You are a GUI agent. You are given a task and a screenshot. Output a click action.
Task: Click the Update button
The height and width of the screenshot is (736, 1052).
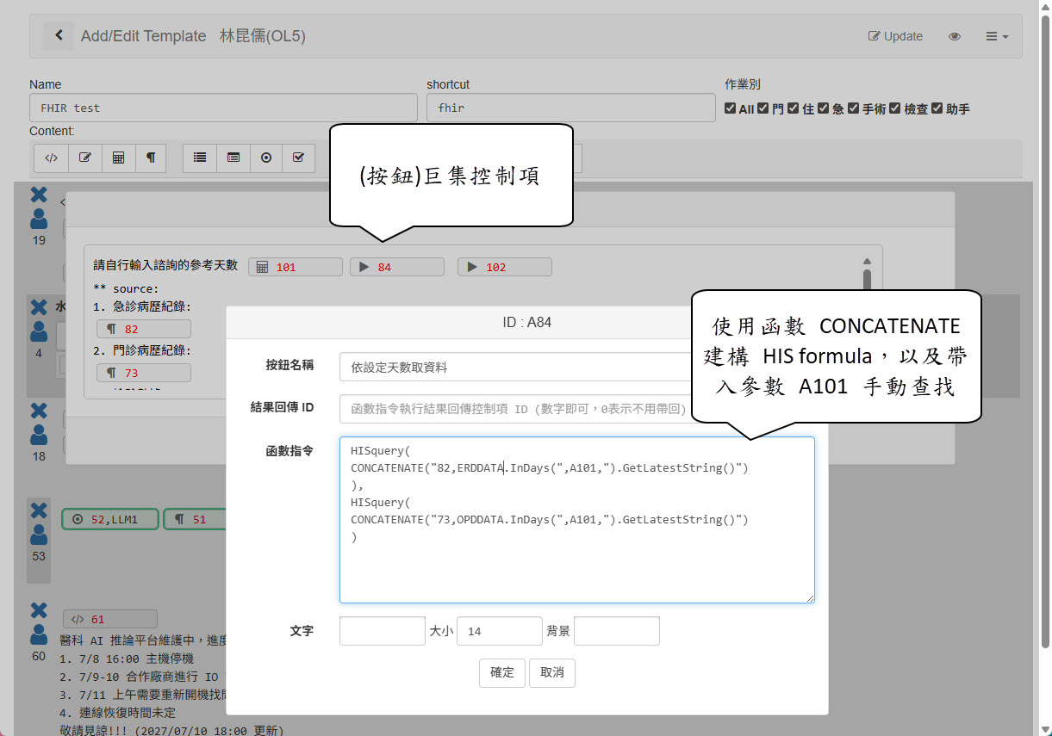[895, 36]
